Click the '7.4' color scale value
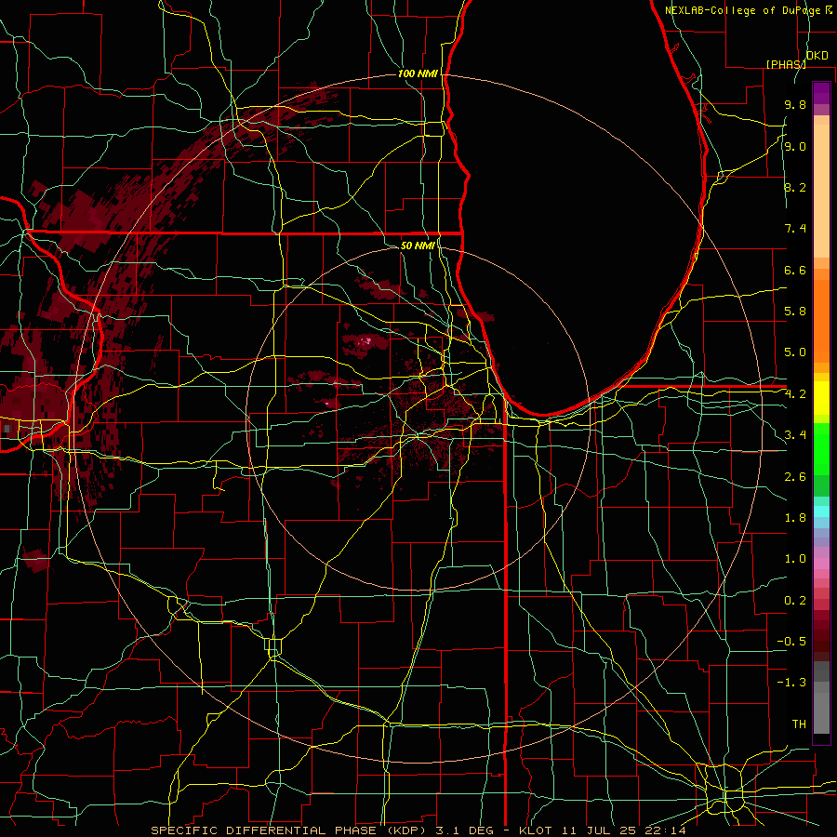The image size is (837, 837). pyautogui.click(x=795, y=229)
